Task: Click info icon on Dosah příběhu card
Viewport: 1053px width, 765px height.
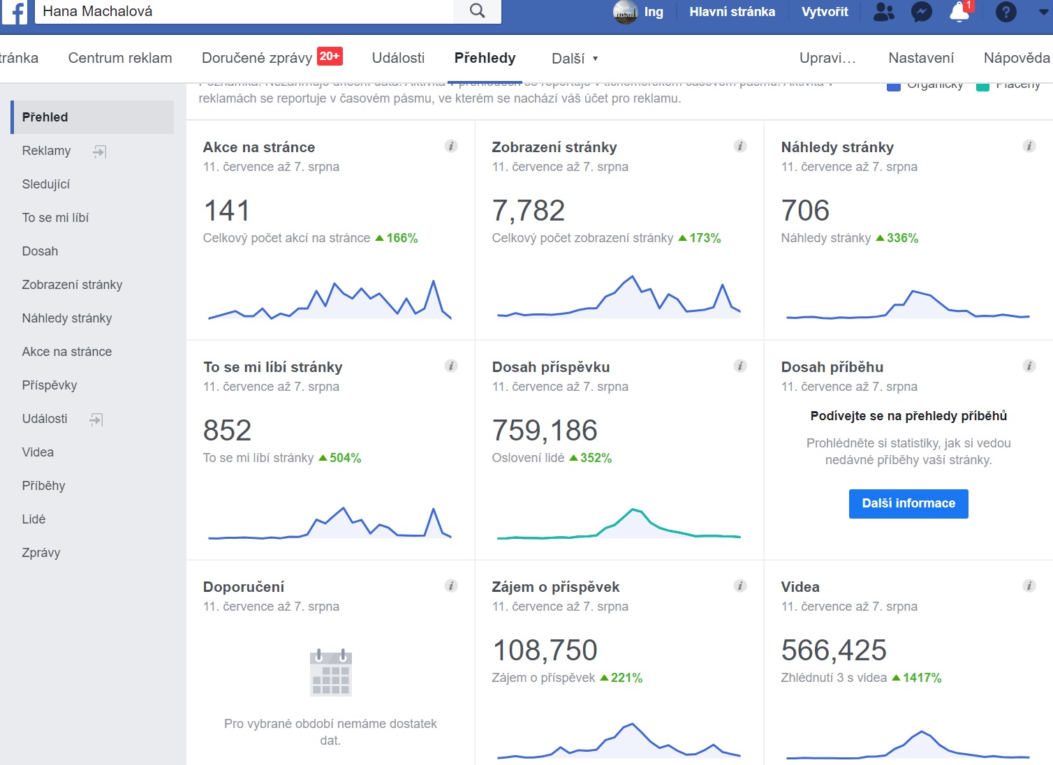Action: [1029, 366]
